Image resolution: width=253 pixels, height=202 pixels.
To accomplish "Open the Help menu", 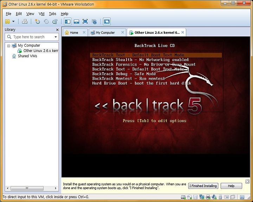I will click(65, 14).
